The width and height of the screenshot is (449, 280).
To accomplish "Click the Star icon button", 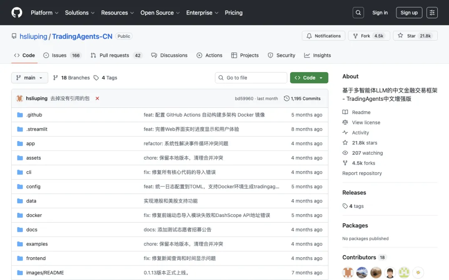I will [x=415, y=36].
